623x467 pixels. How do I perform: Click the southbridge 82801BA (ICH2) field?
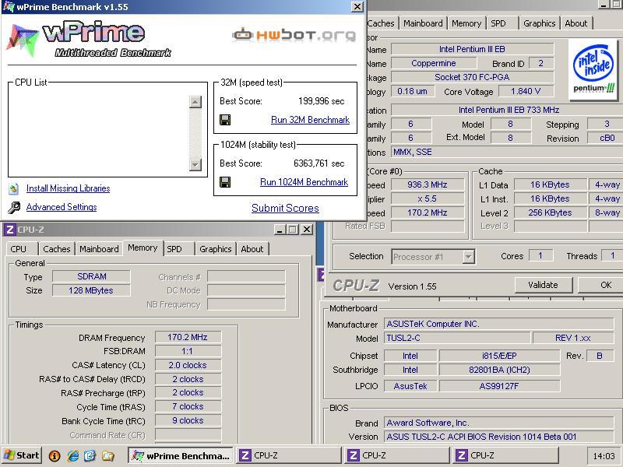click(x=499, y=370)
